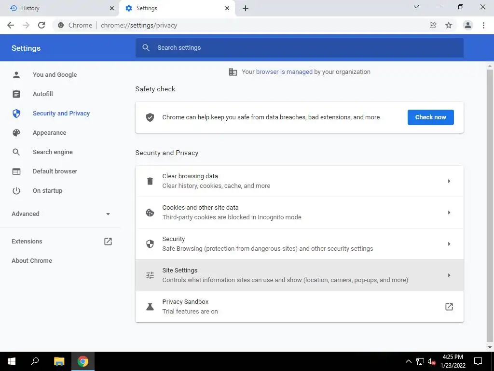Open Site Settings row arrow

click(449, 275)
